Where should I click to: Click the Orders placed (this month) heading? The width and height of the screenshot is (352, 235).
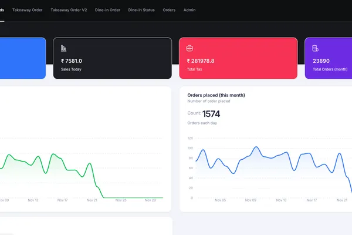click(x=216, y=95)
